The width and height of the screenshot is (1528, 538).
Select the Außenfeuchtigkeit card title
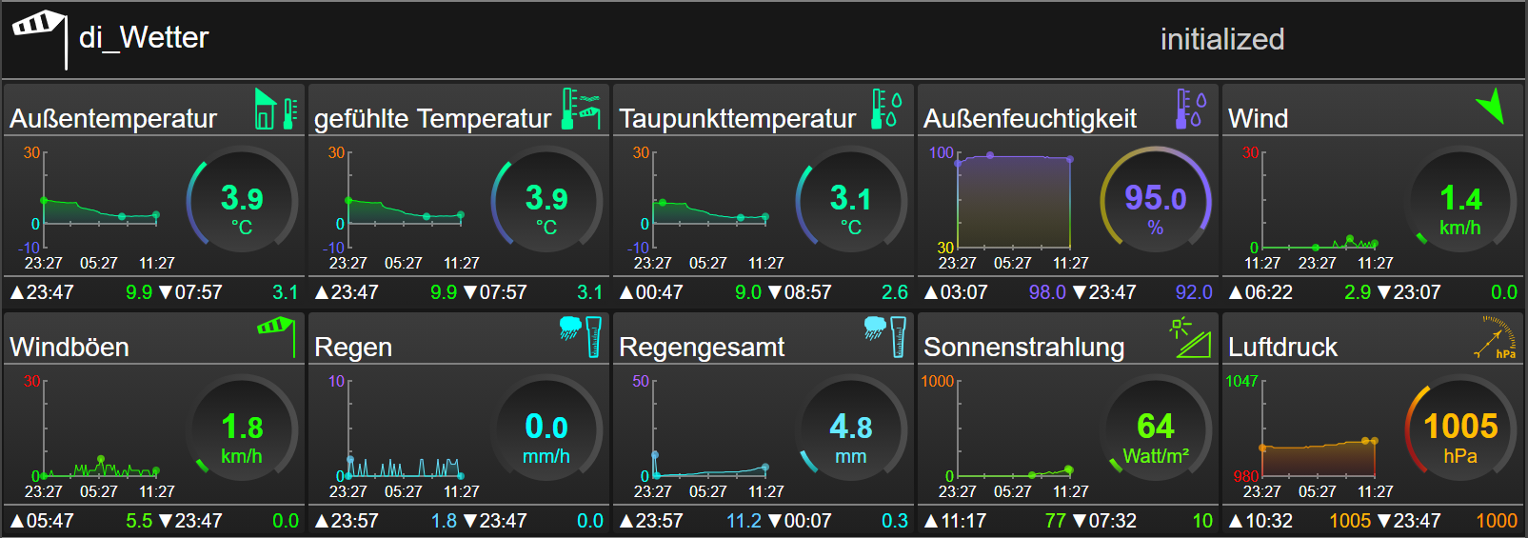click(x=1030, y=118)
